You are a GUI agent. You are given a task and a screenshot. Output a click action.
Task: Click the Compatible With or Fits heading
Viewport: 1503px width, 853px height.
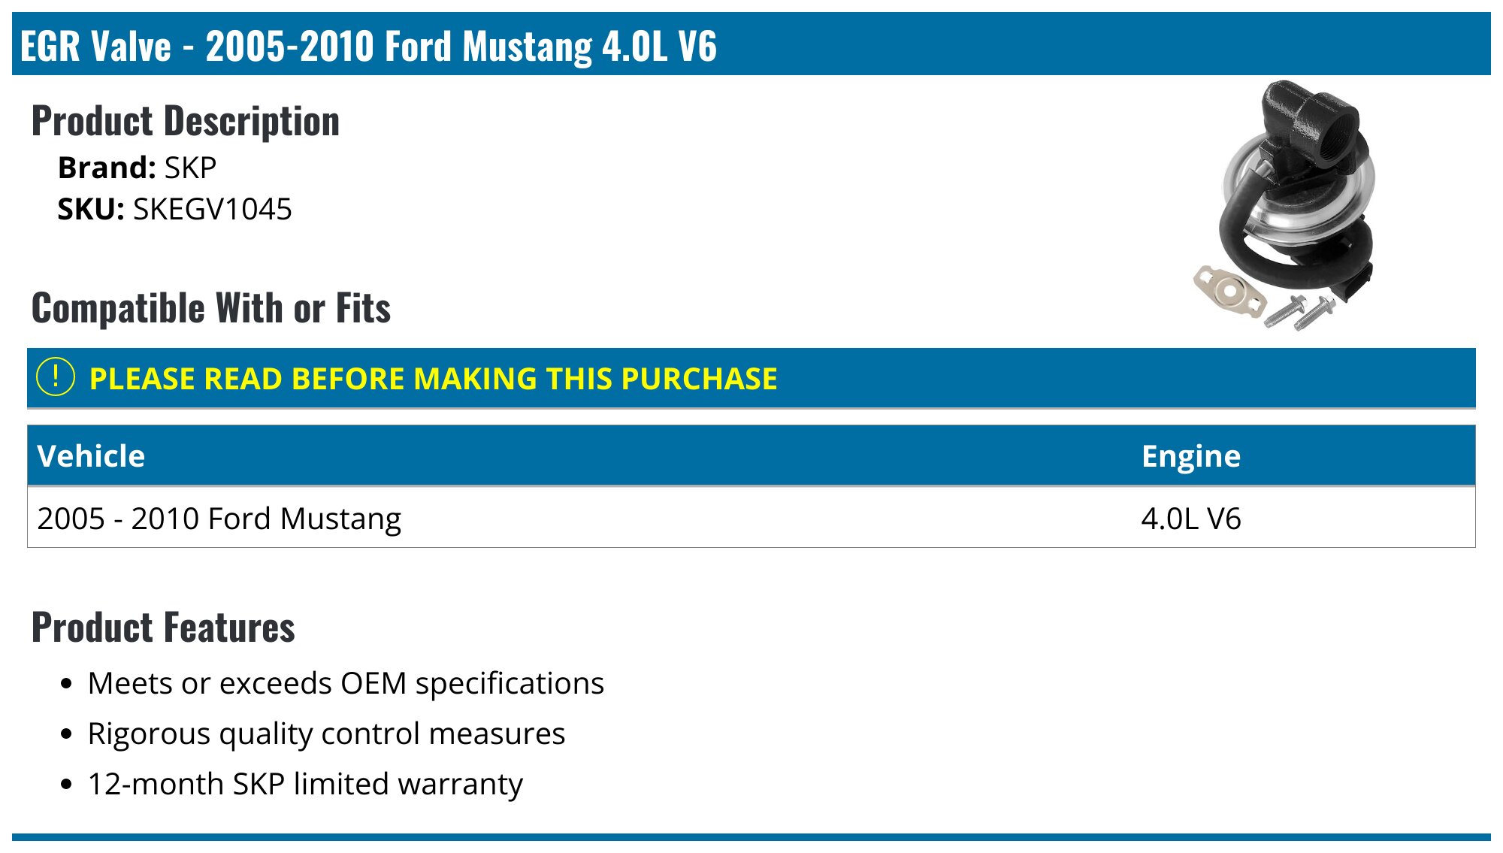tap(211, 308)
